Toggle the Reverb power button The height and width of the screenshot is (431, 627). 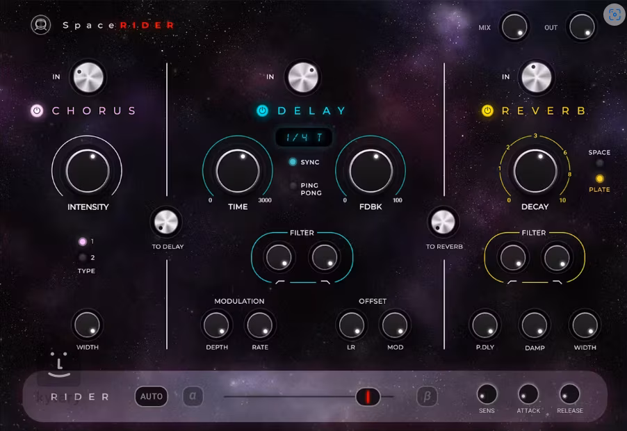(488, 111)
